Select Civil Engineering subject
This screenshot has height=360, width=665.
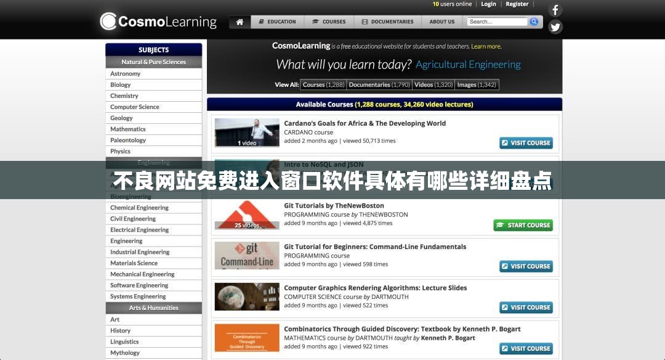pyautogui.click(x=153, y=219)
